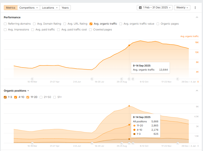Click Google update marker above 10–16 Mar, Organic positions chart

[32, 143]
